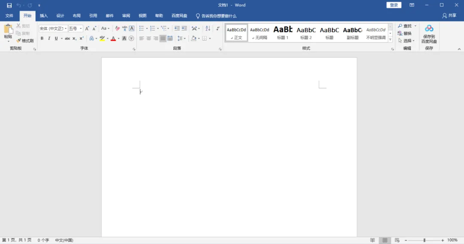Open the Numbering list dropdown
Viewport: 464px width, 244px height.
click(158, 29)
